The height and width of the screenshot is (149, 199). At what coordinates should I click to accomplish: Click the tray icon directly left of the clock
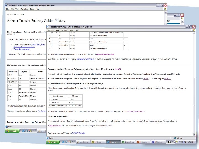pyautogui.click(x=185, y=142)
